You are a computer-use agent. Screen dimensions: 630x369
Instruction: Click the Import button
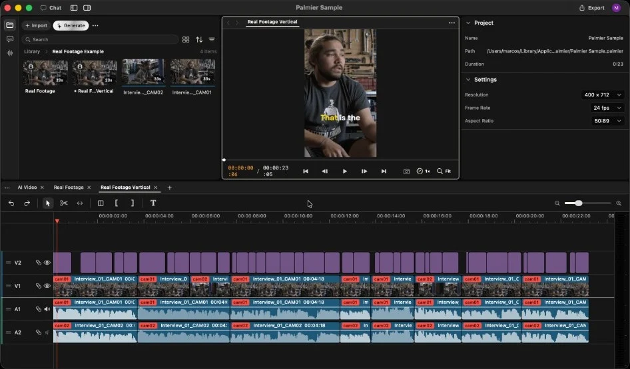[36, 25]
